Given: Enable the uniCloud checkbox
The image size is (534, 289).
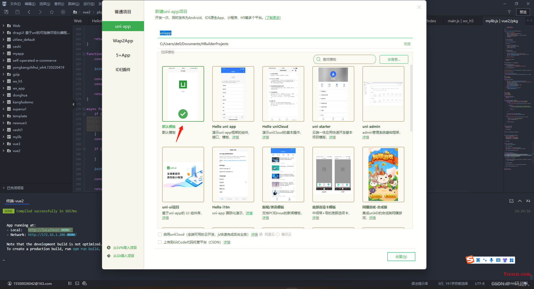Looking at the screenshot, I should [x=160, y=234].
